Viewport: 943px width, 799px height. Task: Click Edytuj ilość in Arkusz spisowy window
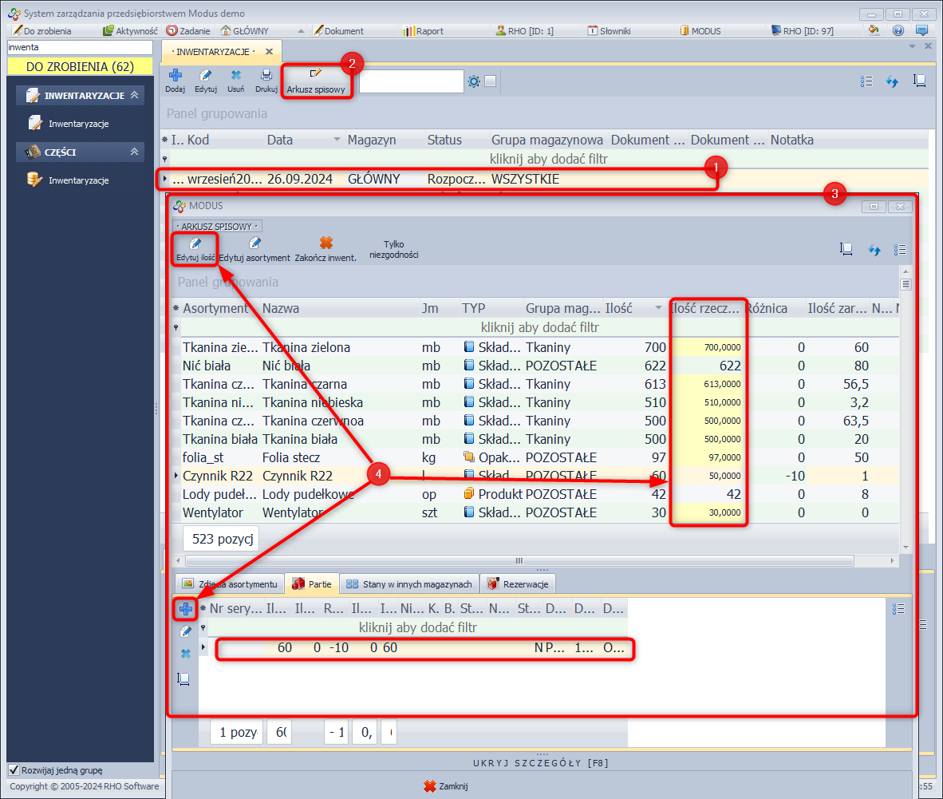[x=195, y=248]
